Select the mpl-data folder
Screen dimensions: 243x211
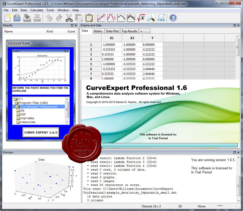[25, 118]
